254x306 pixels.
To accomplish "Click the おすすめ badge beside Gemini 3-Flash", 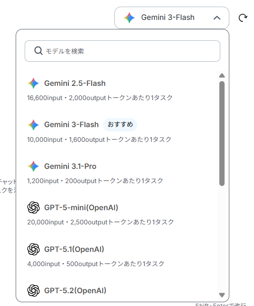I will point(120,124).
